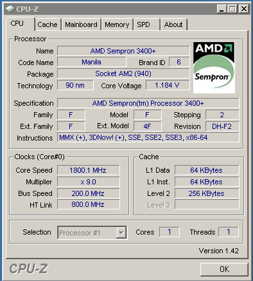This screenshot has height=281, width=253.
Task: Go to the SPD tab
Action: coord(147,24)
